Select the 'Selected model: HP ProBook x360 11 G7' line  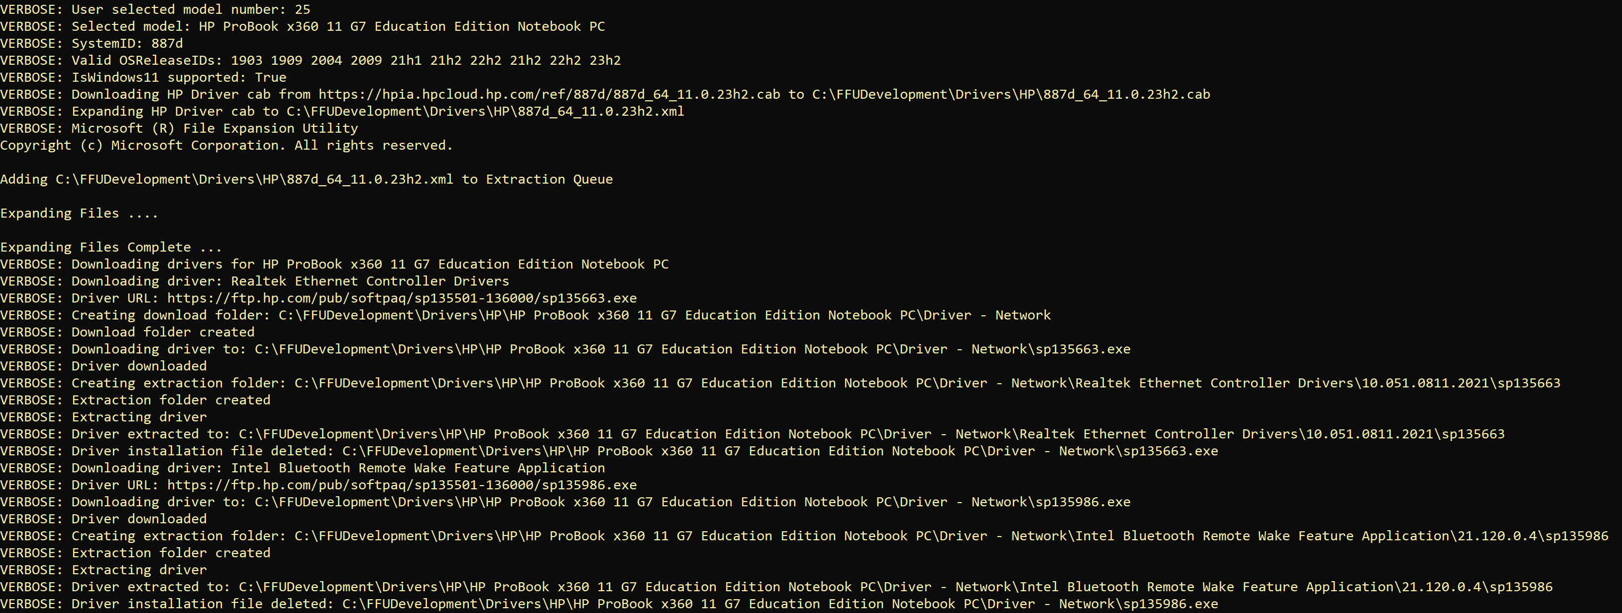click(x=303, y=27)
